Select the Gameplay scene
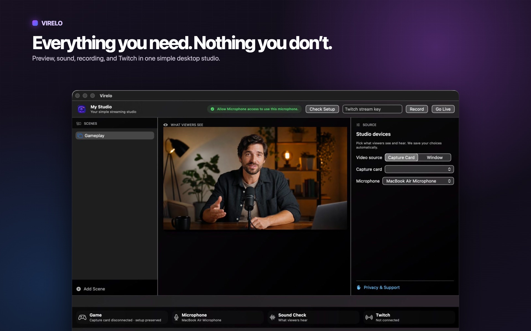Viewport: 531px width, 331px height. (115, 135)
